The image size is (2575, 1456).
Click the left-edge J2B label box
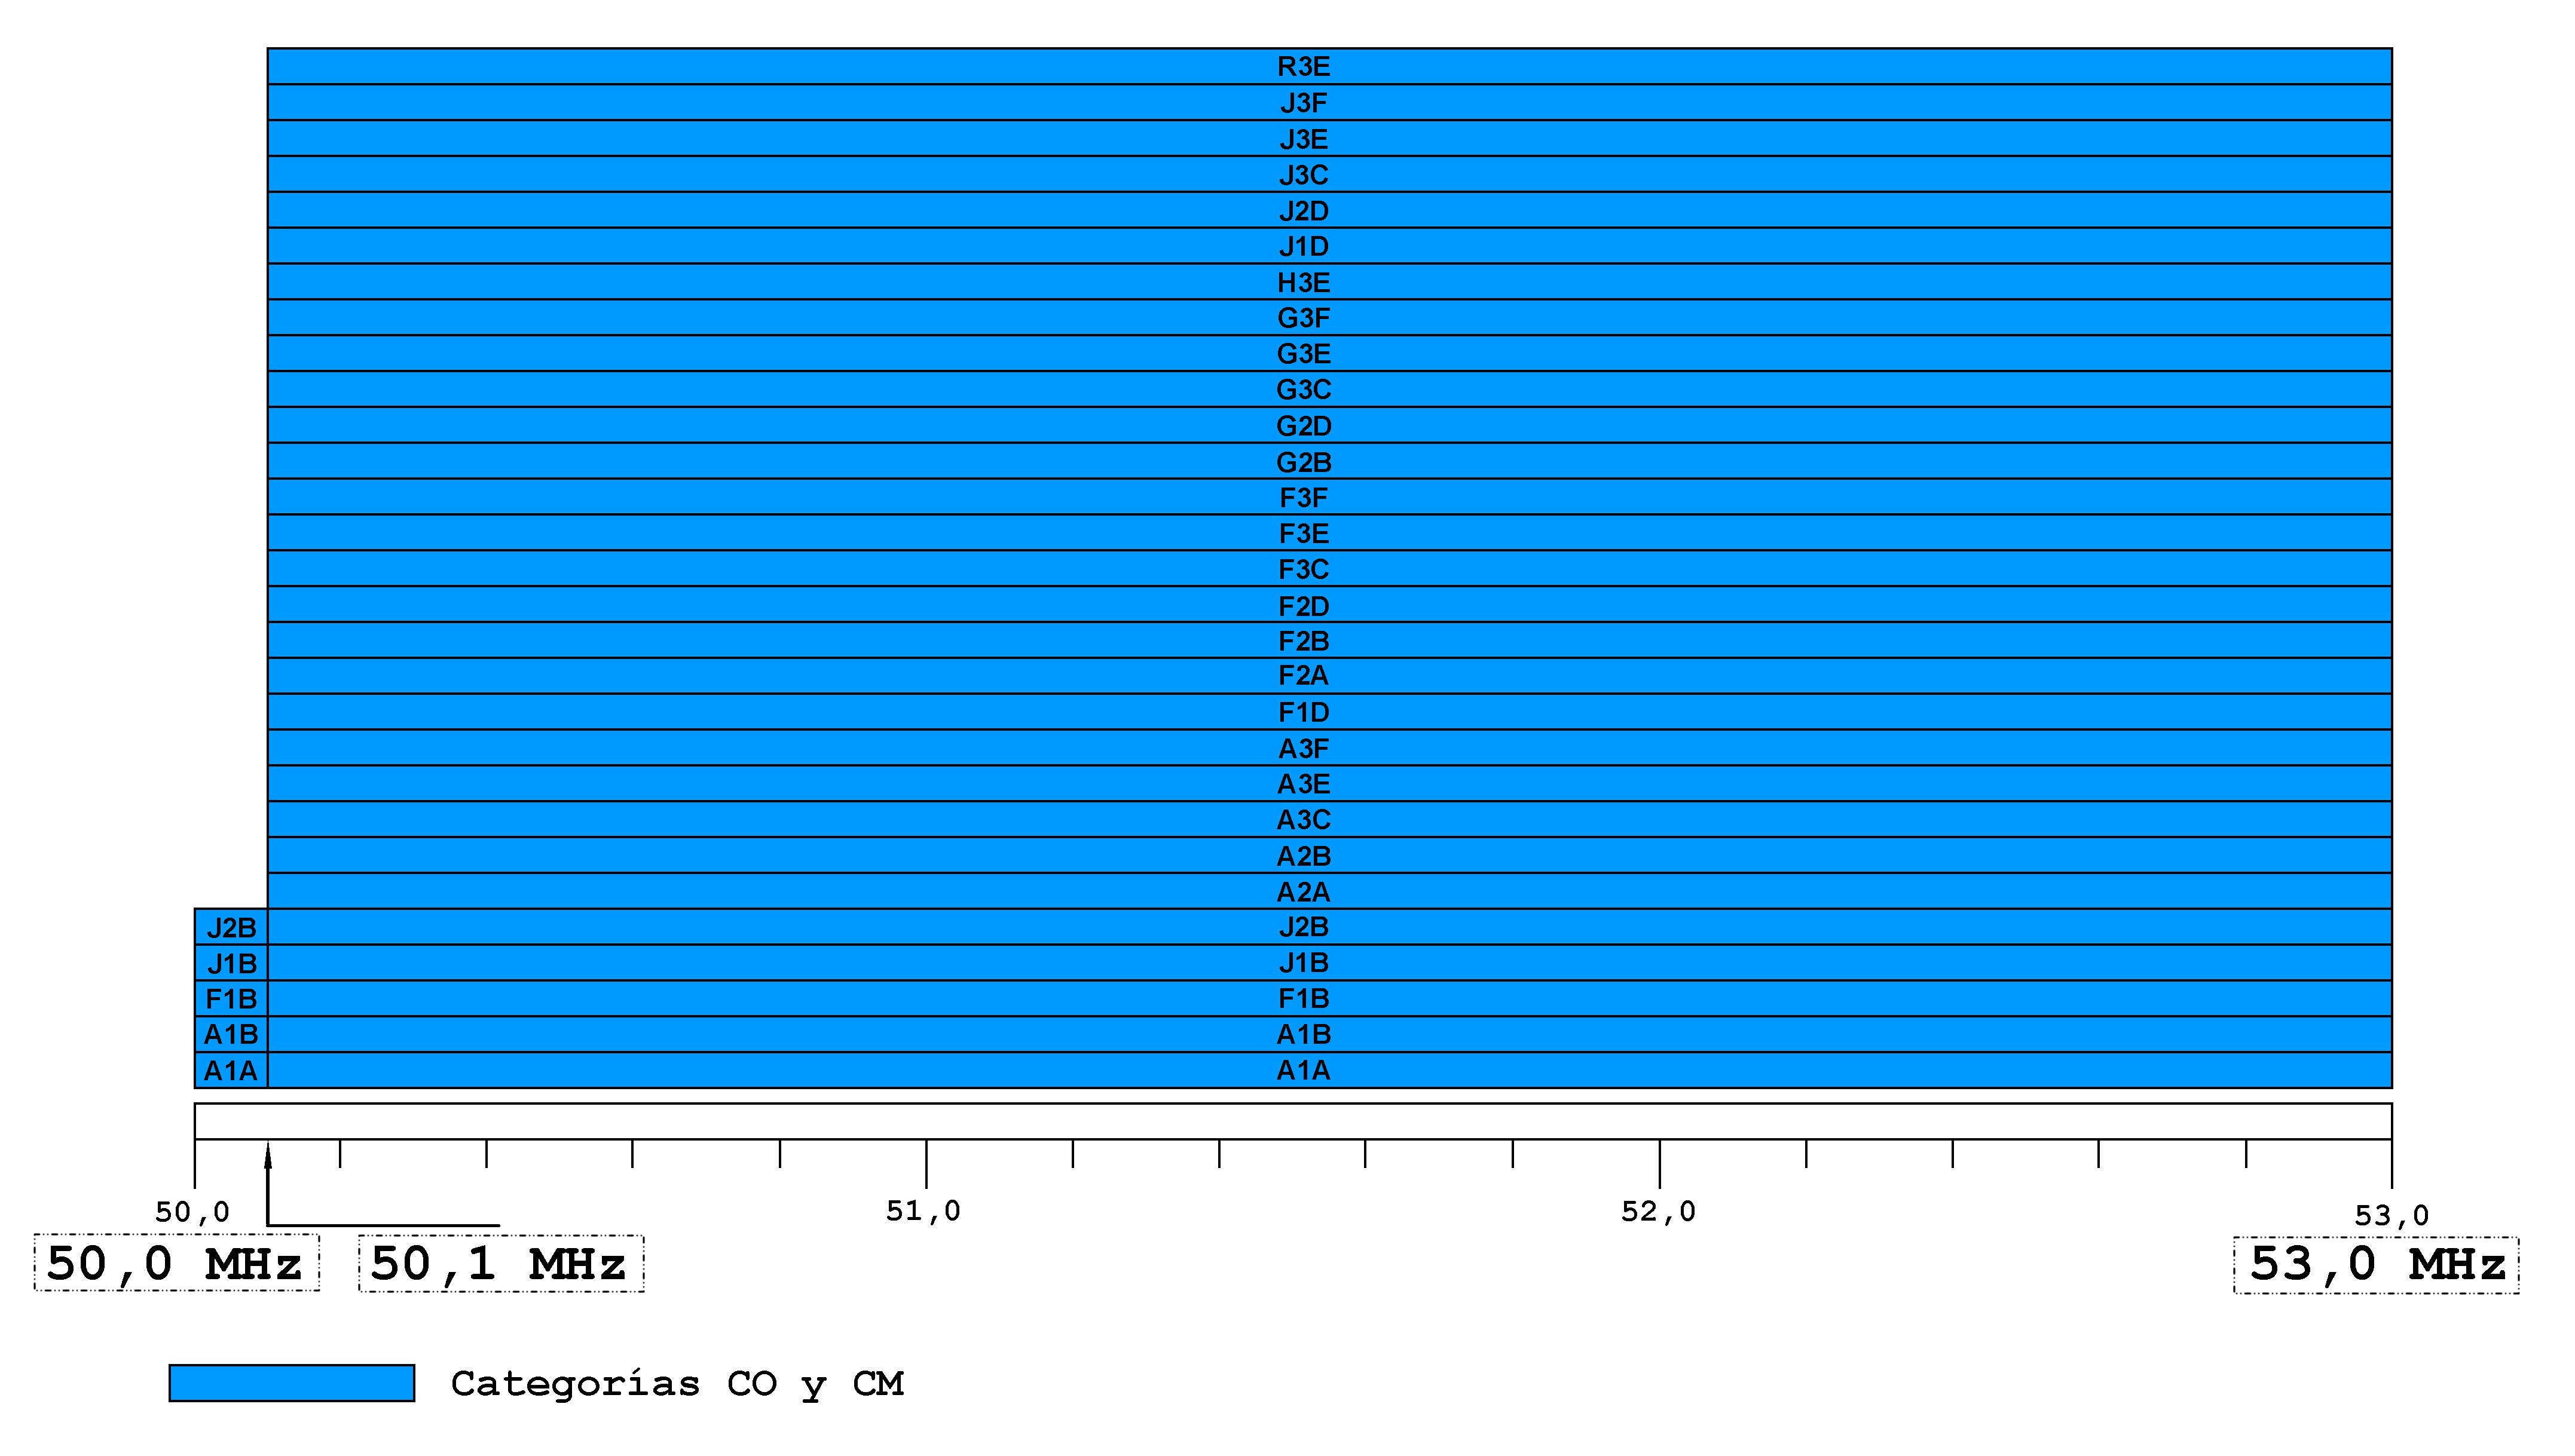(231, 928)
